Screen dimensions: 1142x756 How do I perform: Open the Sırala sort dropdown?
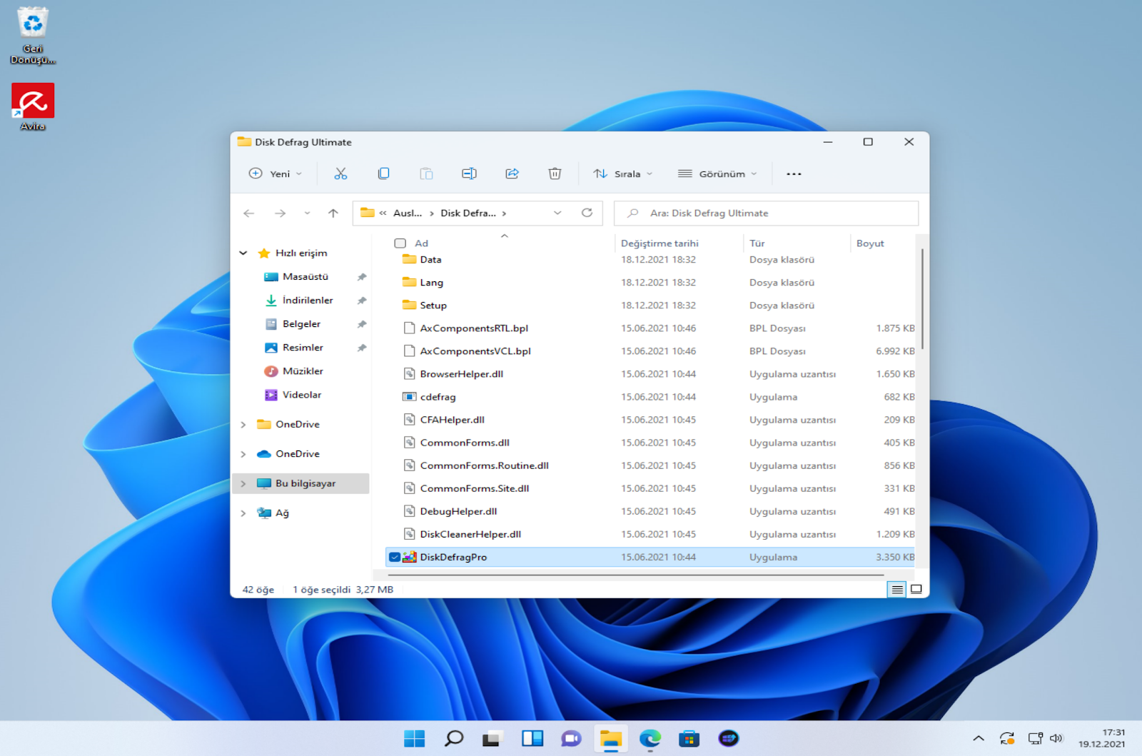623,173
